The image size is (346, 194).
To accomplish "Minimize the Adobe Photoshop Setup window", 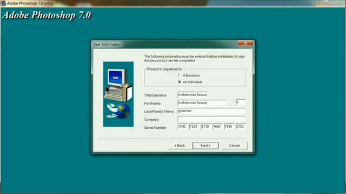I will point(317,2).
